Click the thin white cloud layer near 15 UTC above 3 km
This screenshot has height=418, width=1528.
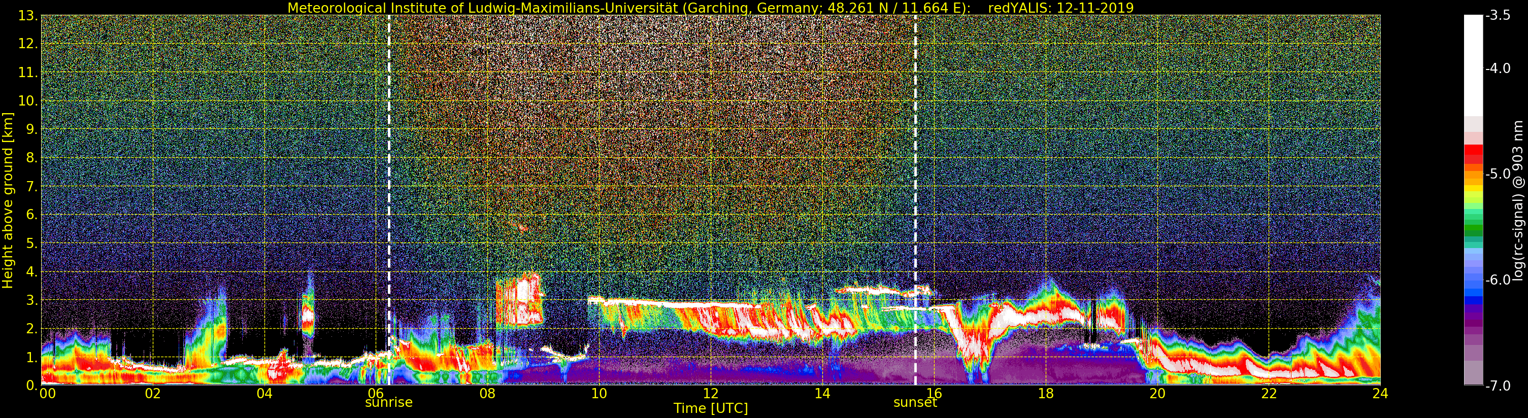(x=883, y=290)
